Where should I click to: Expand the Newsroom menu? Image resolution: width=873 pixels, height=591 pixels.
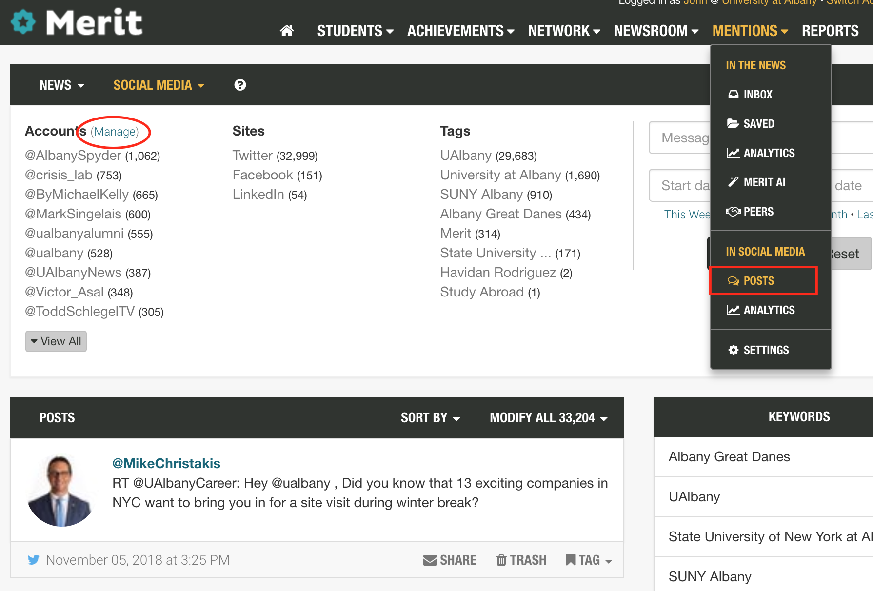(x=656, y=31)
